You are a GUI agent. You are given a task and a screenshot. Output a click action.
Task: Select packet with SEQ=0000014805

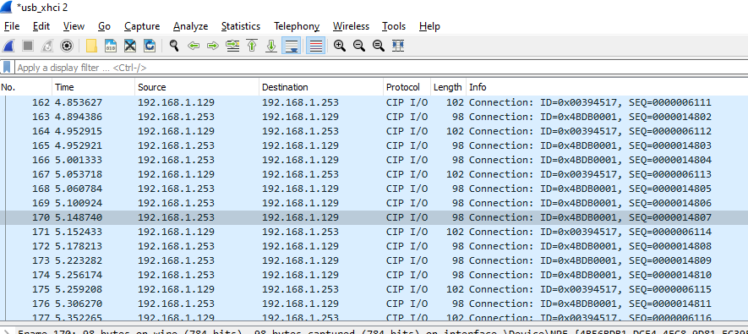pyautogui.click(x=374, y=189)
